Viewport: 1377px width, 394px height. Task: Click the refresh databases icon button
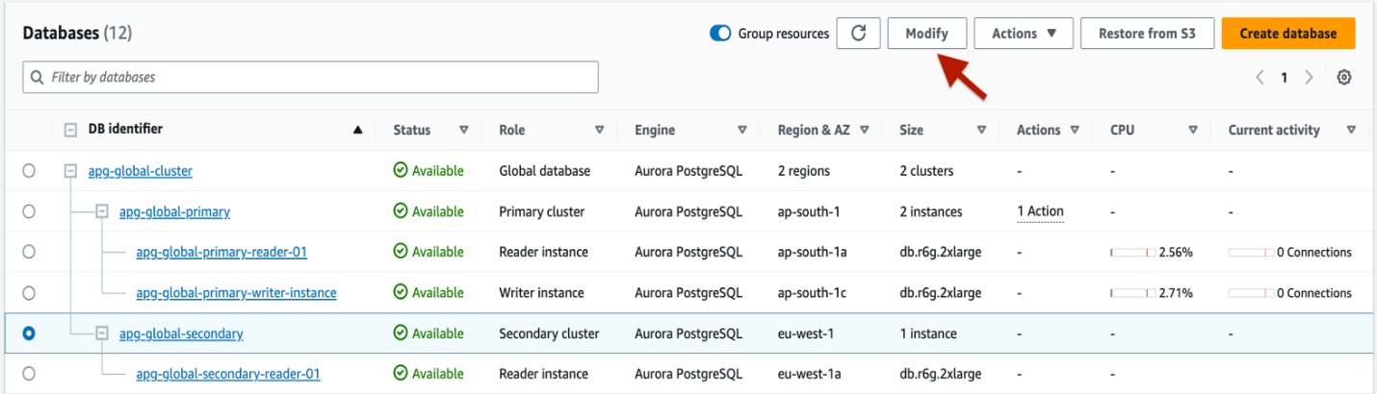point(858,33)
